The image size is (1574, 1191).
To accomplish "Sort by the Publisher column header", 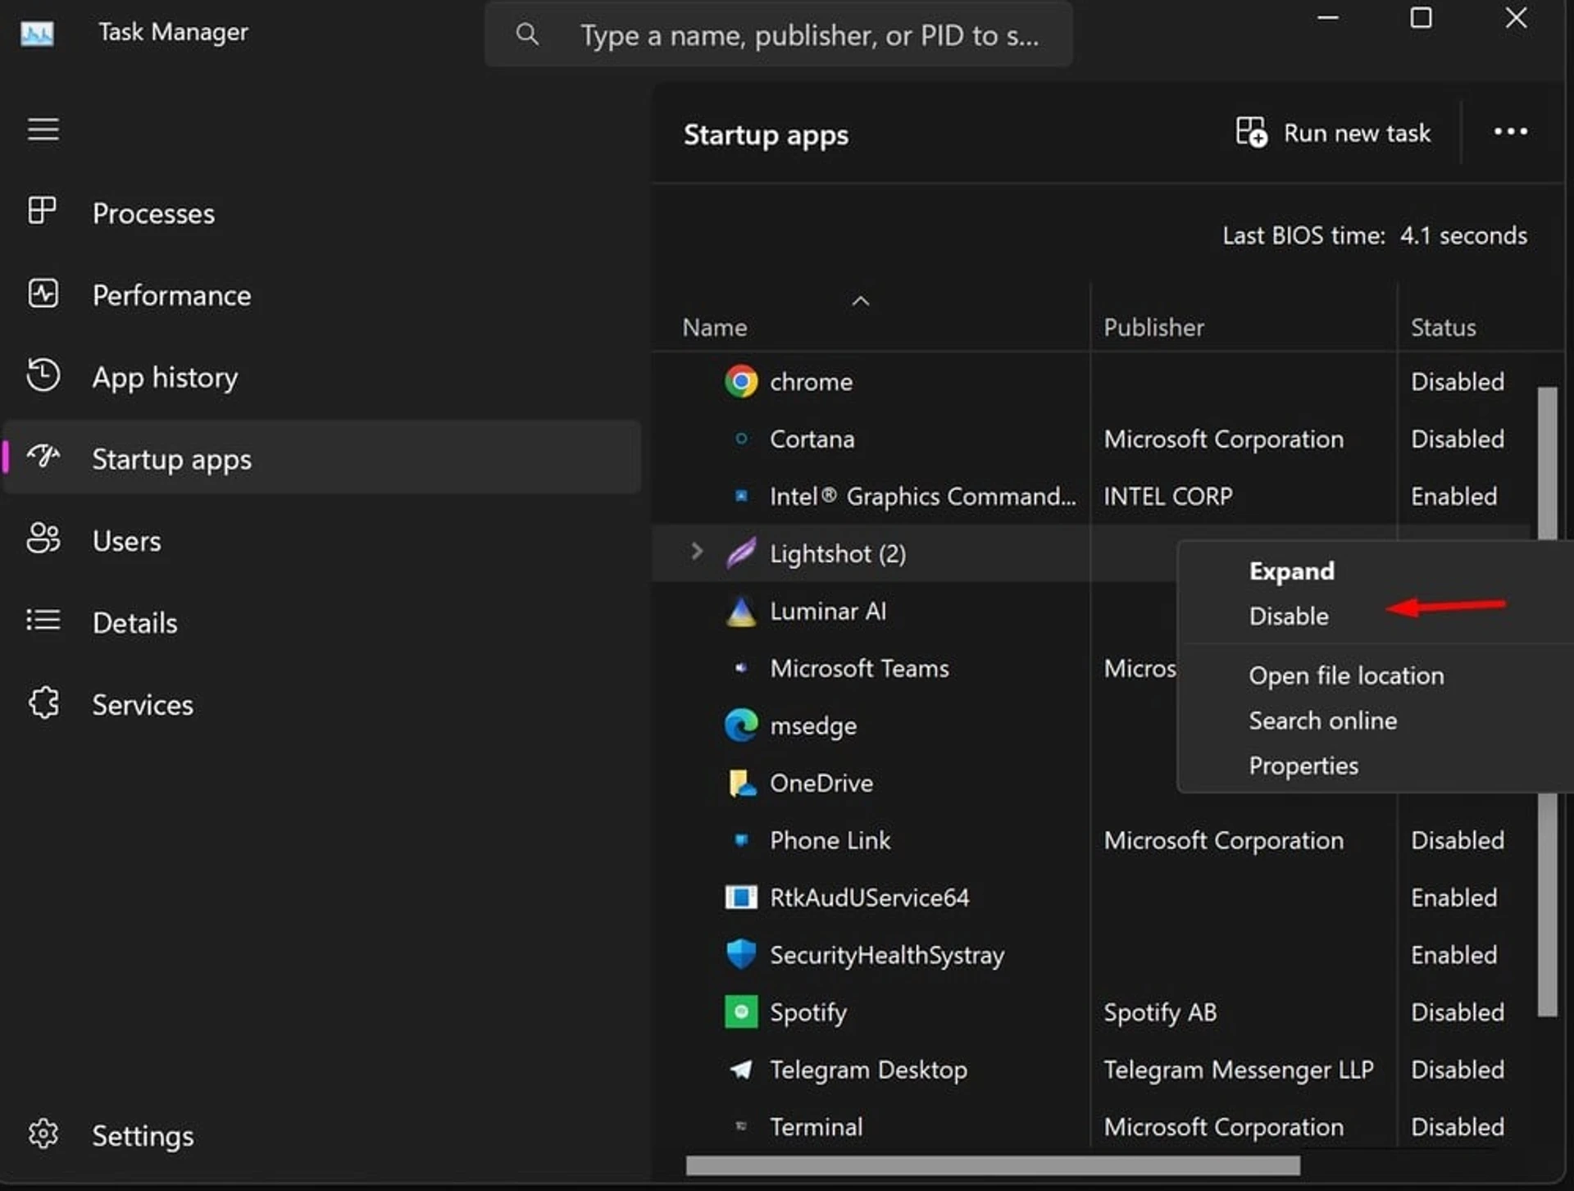I will coord(1153,328).
